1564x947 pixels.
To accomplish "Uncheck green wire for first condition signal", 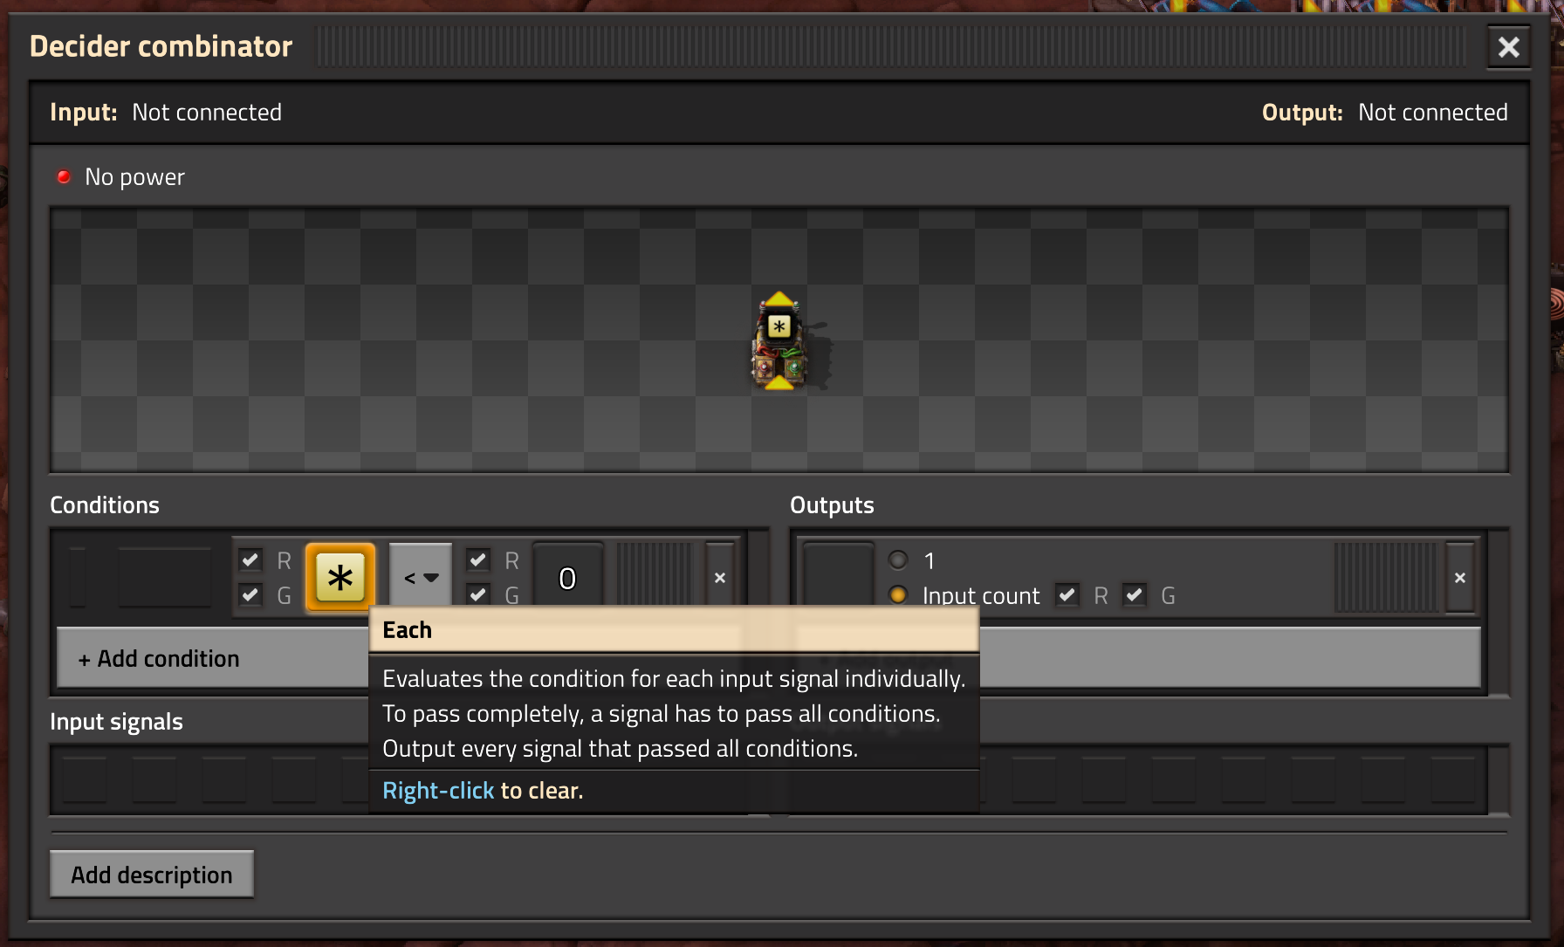I will coord(250,595).
